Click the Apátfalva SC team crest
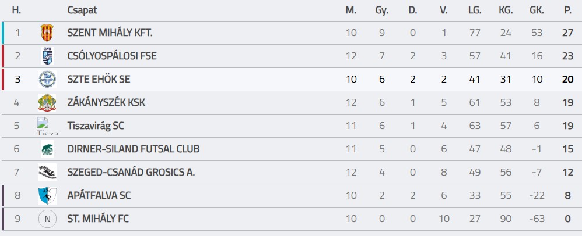 click(x=47, y=196)
